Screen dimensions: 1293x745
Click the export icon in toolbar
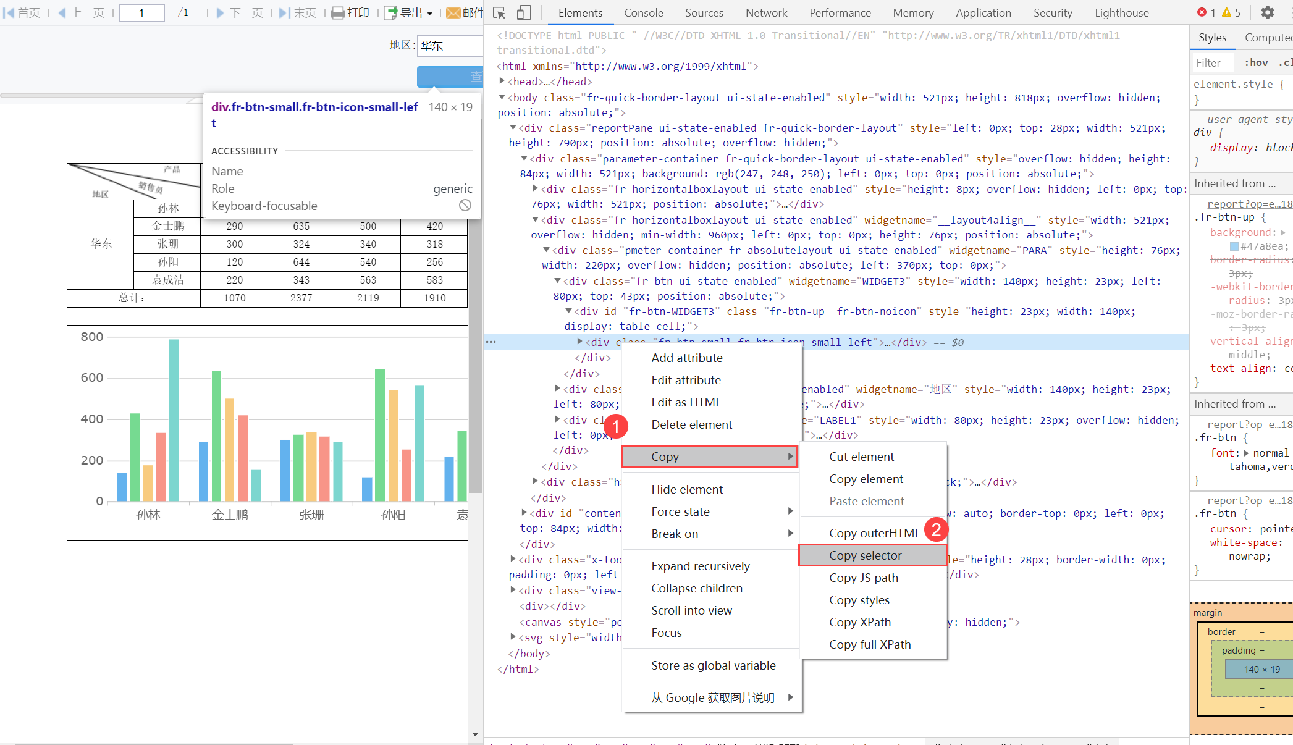tap(390, 13)
